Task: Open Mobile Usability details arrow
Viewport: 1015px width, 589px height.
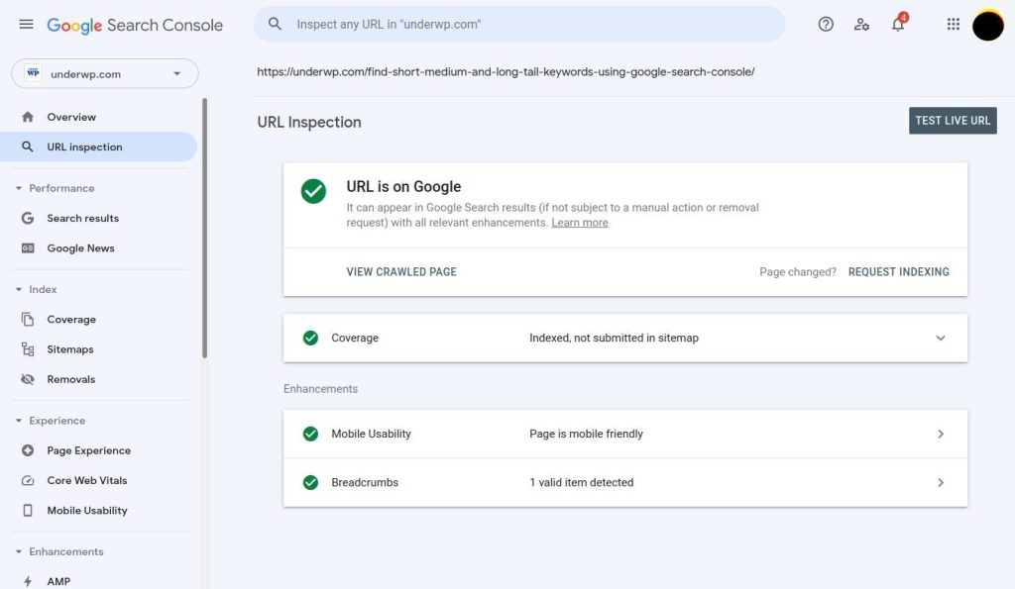Action: (941, 434)
